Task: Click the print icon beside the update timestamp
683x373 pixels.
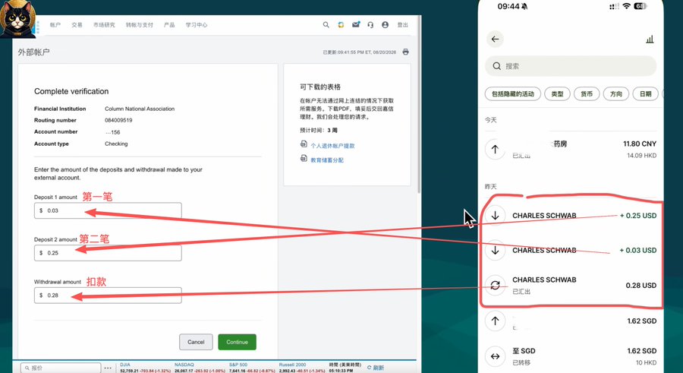Action: tap(405, 52)
